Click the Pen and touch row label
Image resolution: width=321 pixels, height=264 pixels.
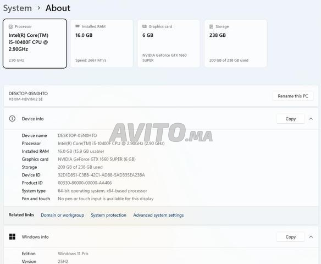coord(36,199)
